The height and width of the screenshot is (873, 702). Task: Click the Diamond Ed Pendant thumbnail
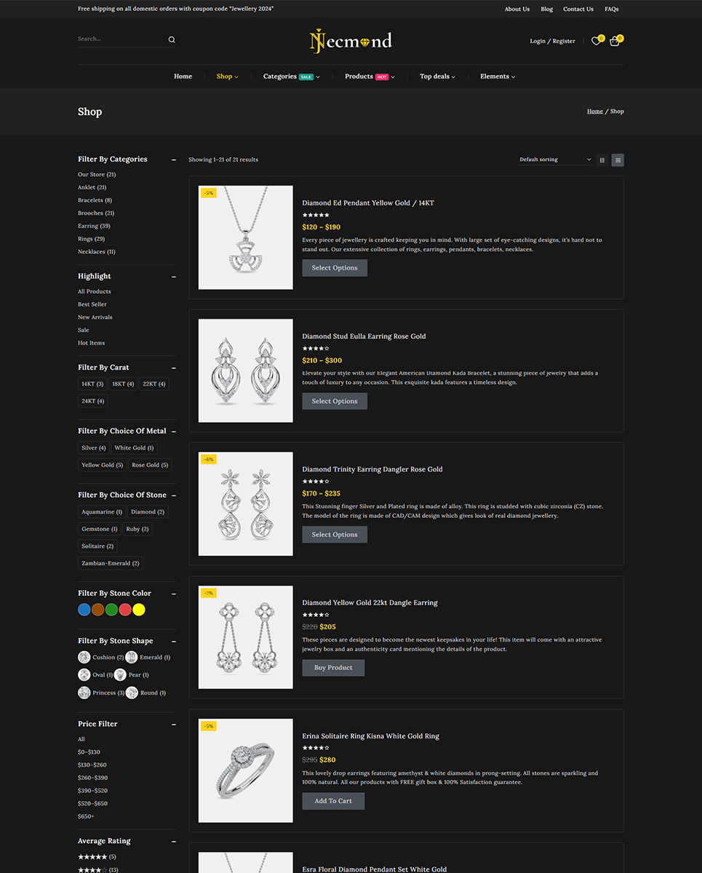pos(246,238)
